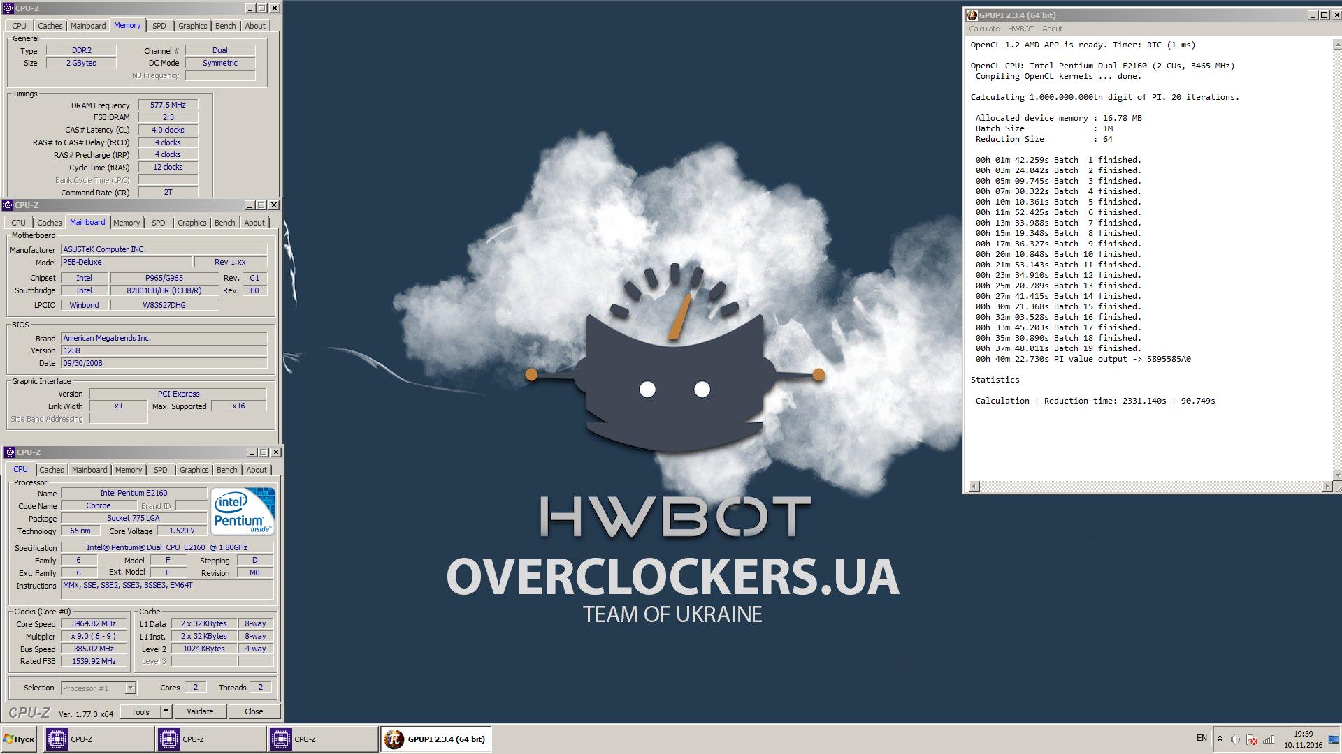Click chipset P965/G965 field

coord(164,278)
